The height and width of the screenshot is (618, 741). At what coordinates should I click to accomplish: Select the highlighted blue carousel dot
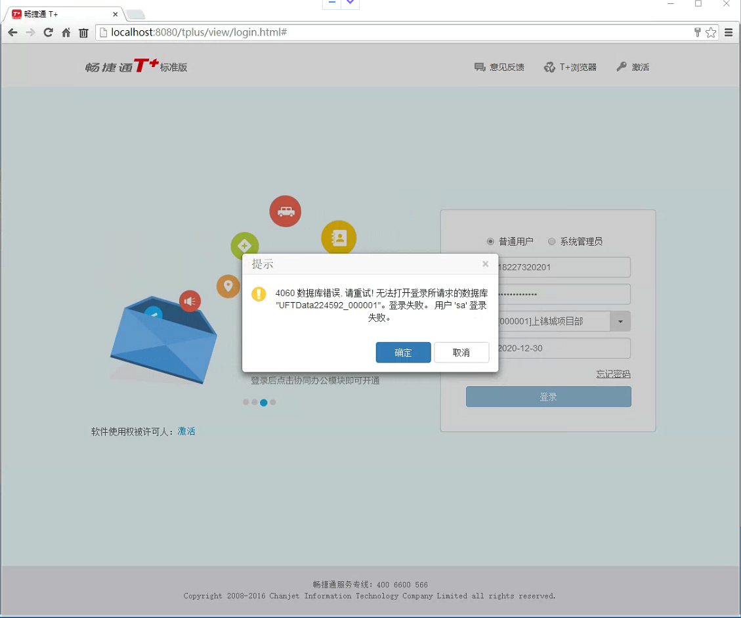(264, 402)
